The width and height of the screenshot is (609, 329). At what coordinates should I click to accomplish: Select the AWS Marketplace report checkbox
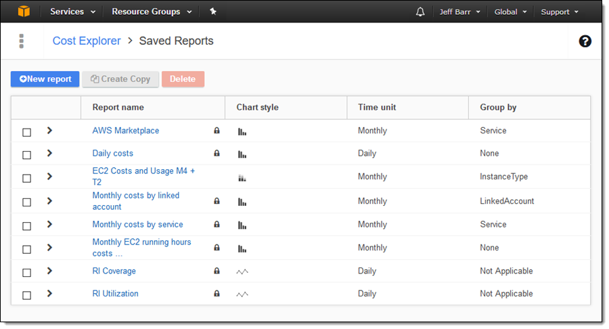click(27, 132)
